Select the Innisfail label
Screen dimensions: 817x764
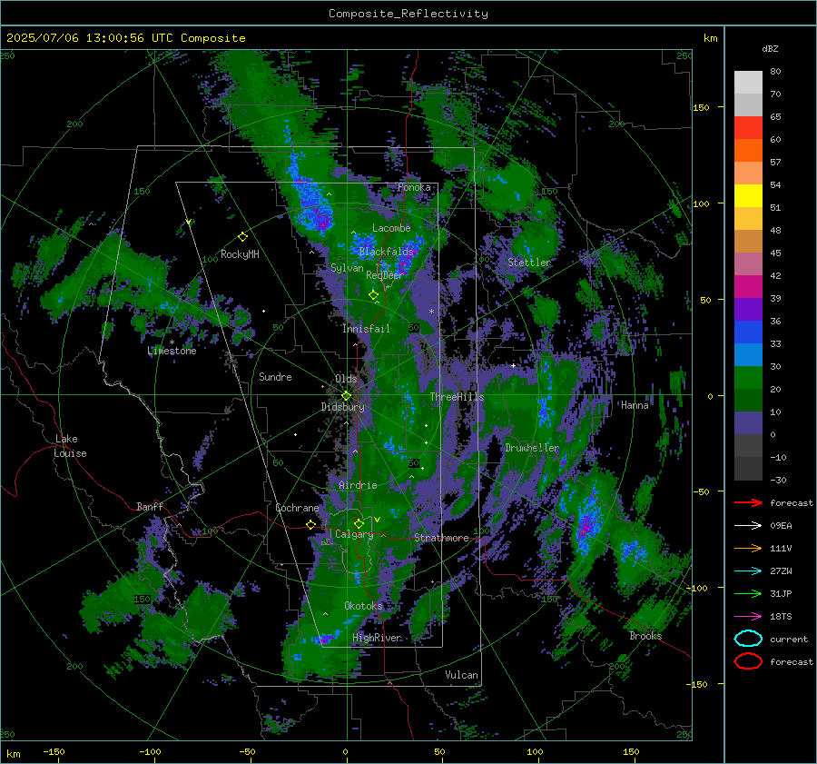366,329
